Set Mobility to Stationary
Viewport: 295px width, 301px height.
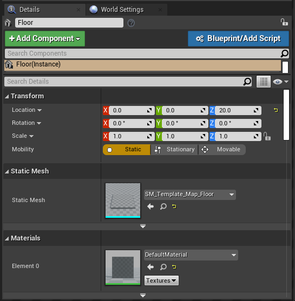pyautogui.click(x=174, y=150)
